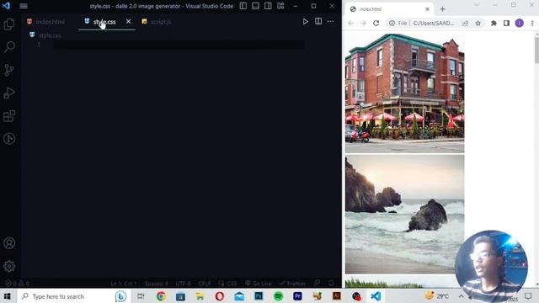Open Task View on the taskbar
The image size is (539, 303).
[141, 296]
